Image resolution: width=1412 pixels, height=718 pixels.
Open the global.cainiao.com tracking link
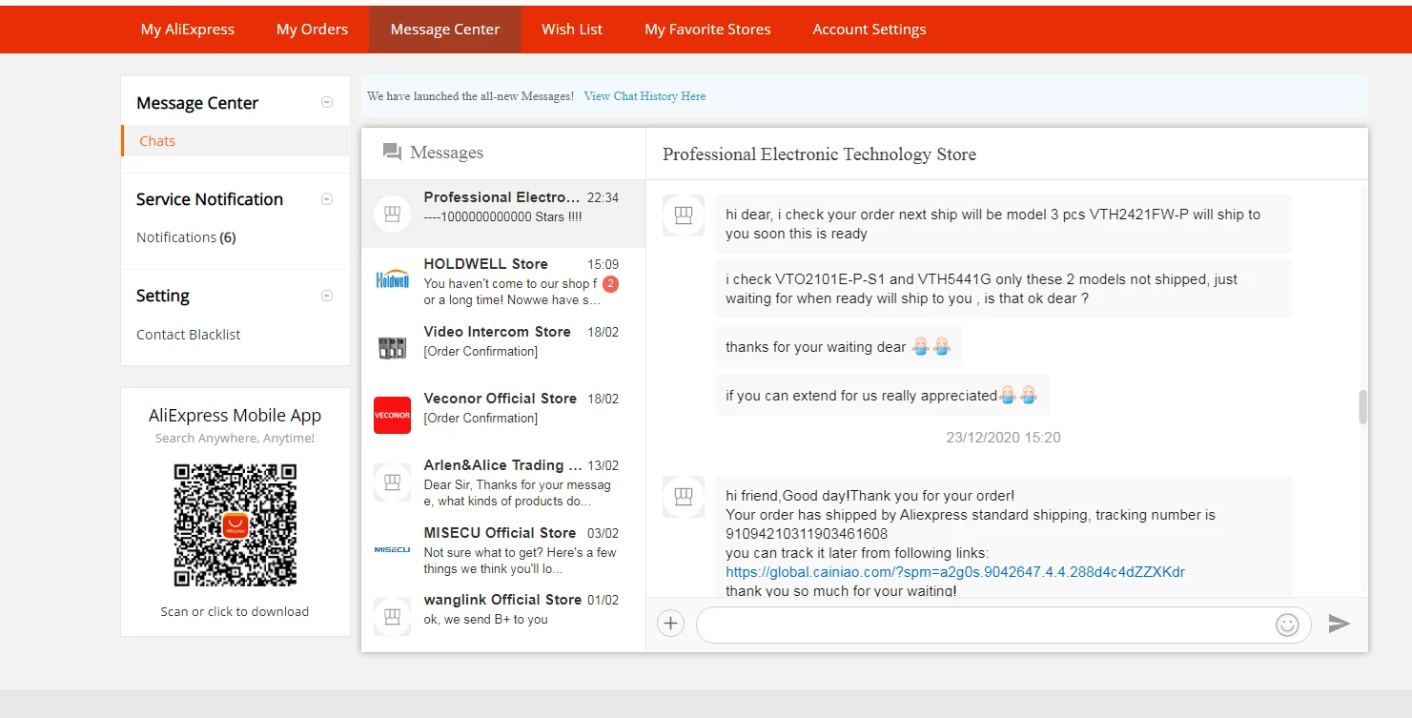955,572
